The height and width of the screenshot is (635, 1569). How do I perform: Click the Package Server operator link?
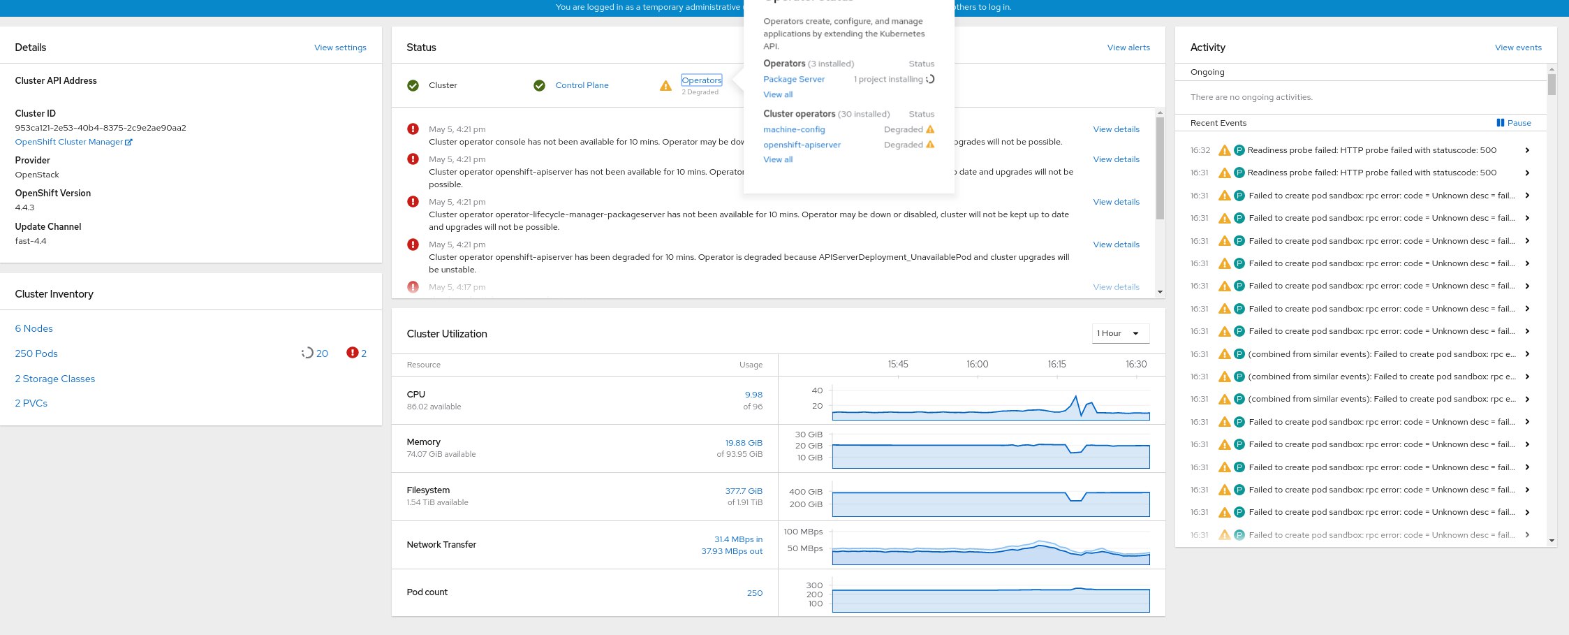click(x=794, y=79)
